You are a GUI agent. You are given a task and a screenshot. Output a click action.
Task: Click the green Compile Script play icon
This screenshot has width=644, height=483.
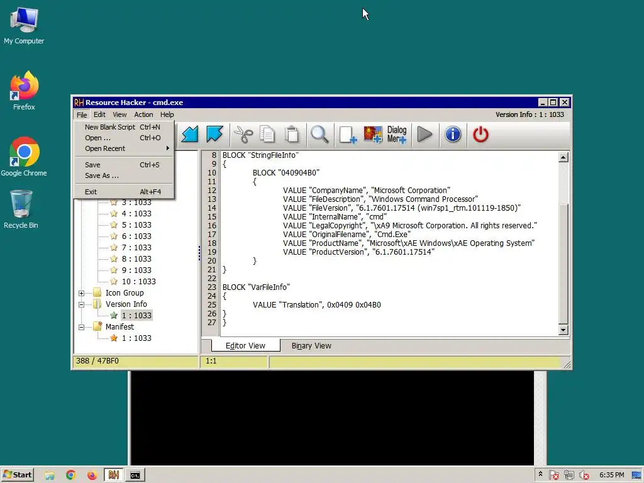coord(425,135)
